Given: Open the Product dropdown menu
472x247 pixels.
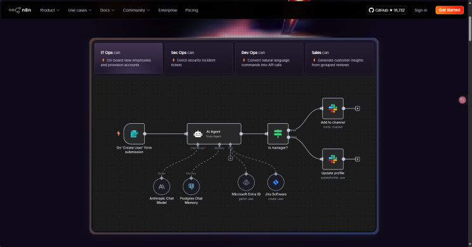Looking at the screenshot, I should pyautogui.click(x=50, y=10).
